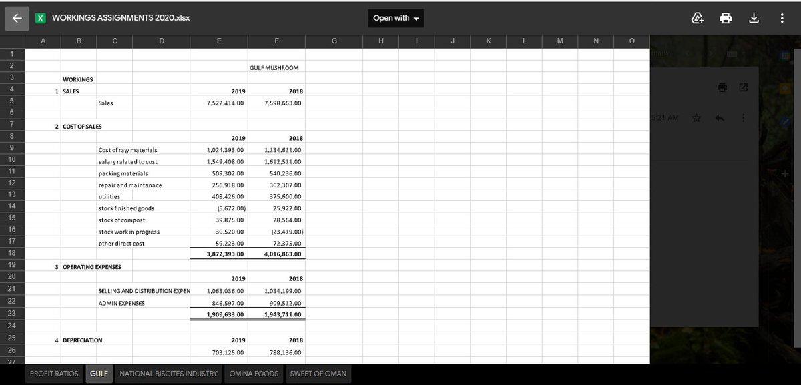Select the column F header
This screenshot has height=385, width=801.
click(x=277, y=41)
